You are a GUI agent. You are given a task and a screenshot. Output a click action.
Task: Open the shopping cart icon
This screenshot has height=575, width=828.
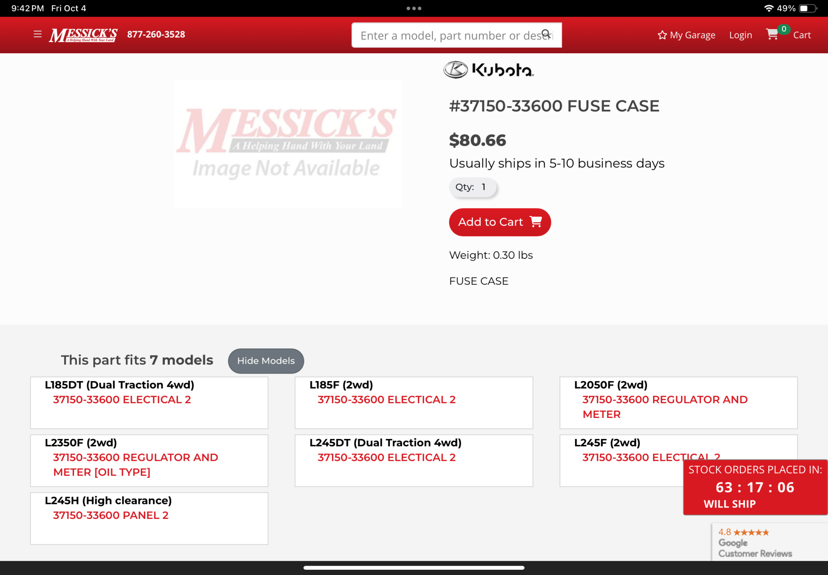click(772, 34)
